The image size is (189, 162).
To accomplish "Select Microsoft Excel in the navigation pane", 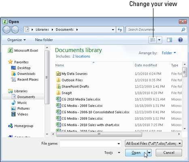I will pyautogui.click(x=23, y=51).
